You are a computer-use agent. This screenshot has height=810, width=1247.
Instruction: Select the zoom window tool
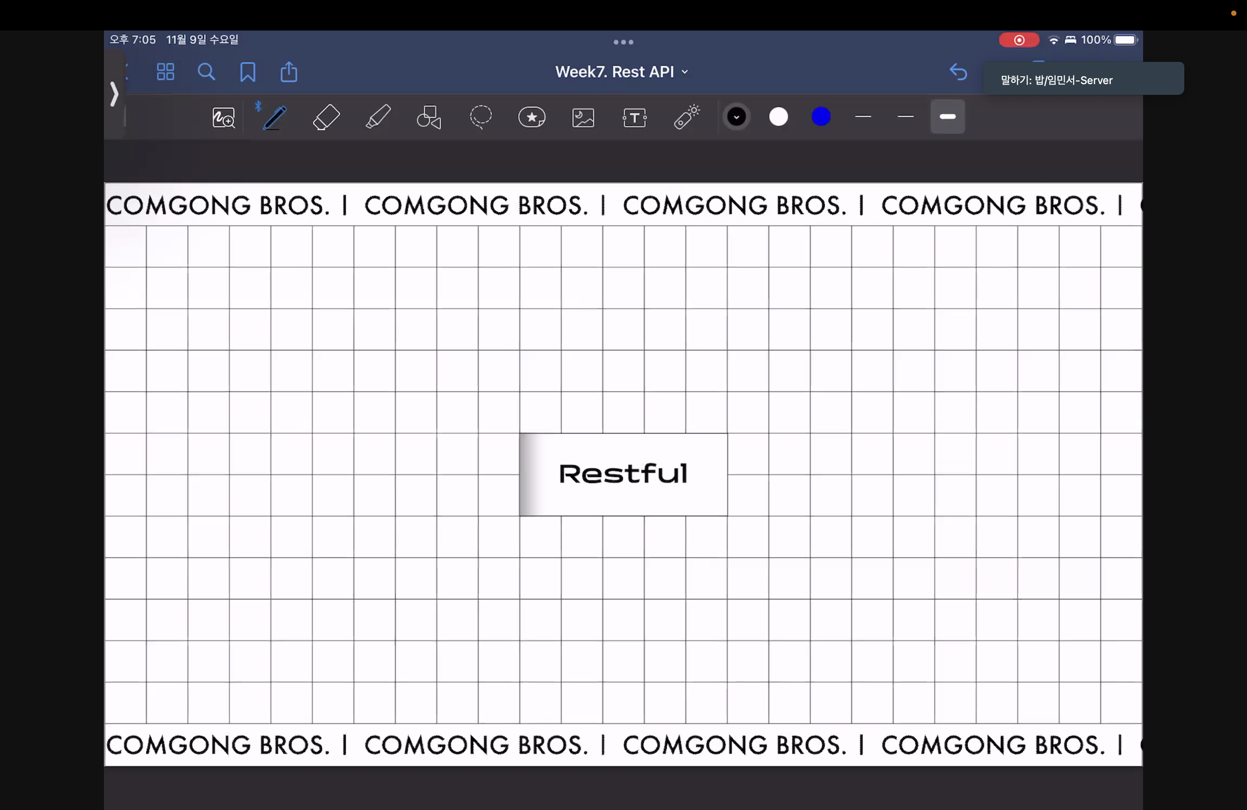point(224,118)
